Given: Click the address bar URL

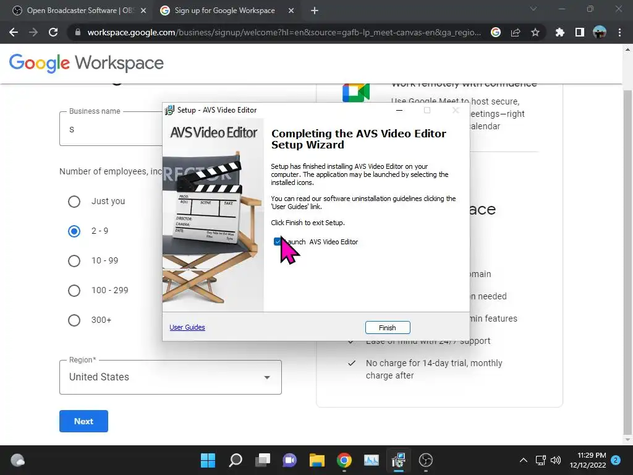Looking at the screenshot, I should tap(284, 32).
